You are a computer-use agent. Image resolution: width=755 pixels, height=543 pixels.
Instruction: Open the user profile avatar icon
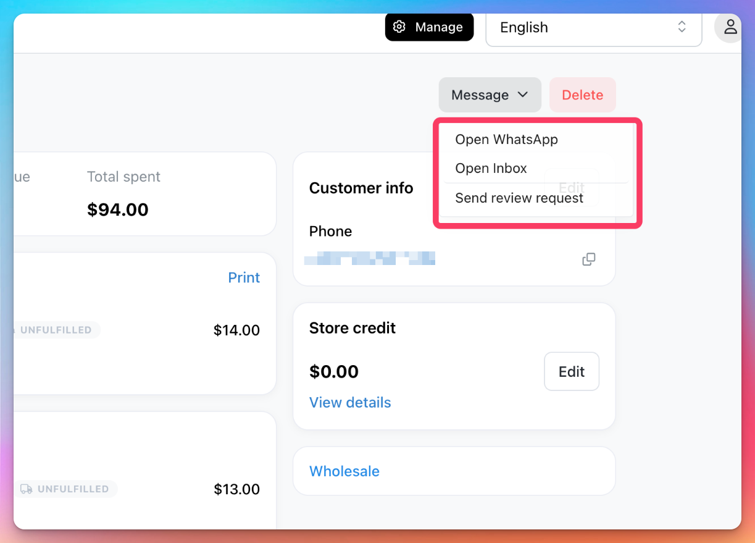[x=730, y=27]
